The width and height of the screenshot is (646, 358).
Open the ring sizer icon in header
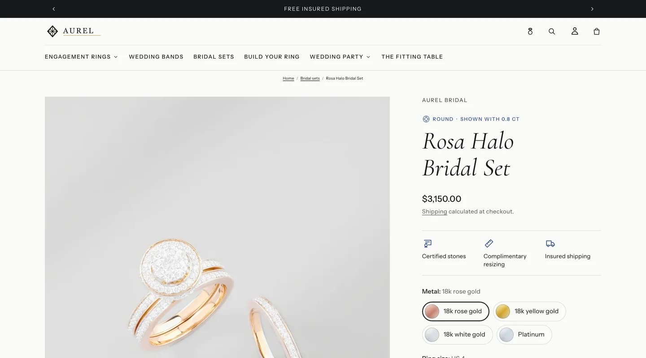[x=530, y=31]
